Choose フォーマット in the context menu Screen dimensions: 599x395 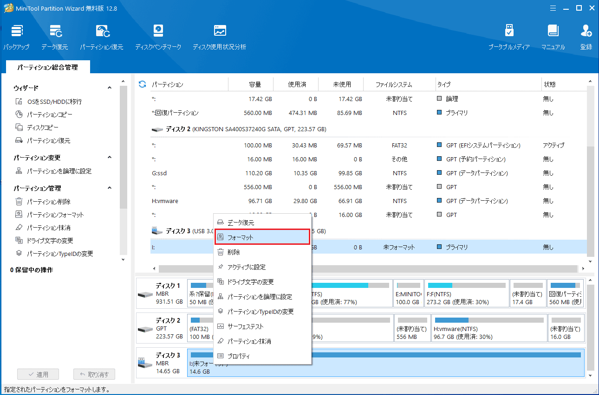click(x=262, y=237)
